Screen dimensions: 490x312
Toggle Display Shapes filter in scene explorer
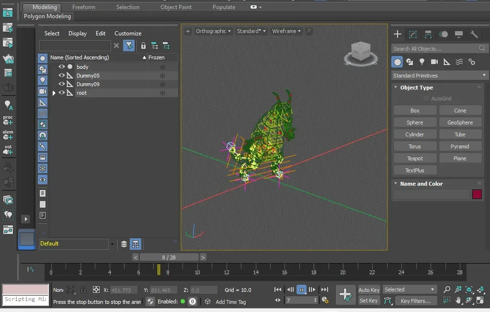[x=43, y=69]
